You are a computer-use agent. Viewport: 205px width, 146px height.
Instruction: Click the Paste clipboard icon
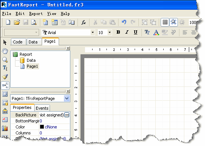coord(112,22)
